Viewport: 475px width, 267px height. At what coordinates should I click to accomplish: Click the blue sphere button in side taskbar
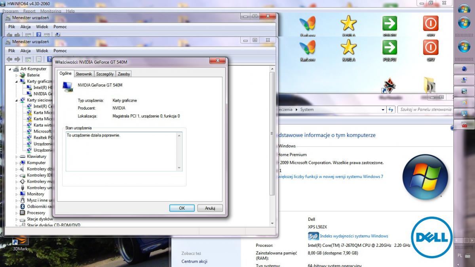pyautogui.click(x=464, y=69)
